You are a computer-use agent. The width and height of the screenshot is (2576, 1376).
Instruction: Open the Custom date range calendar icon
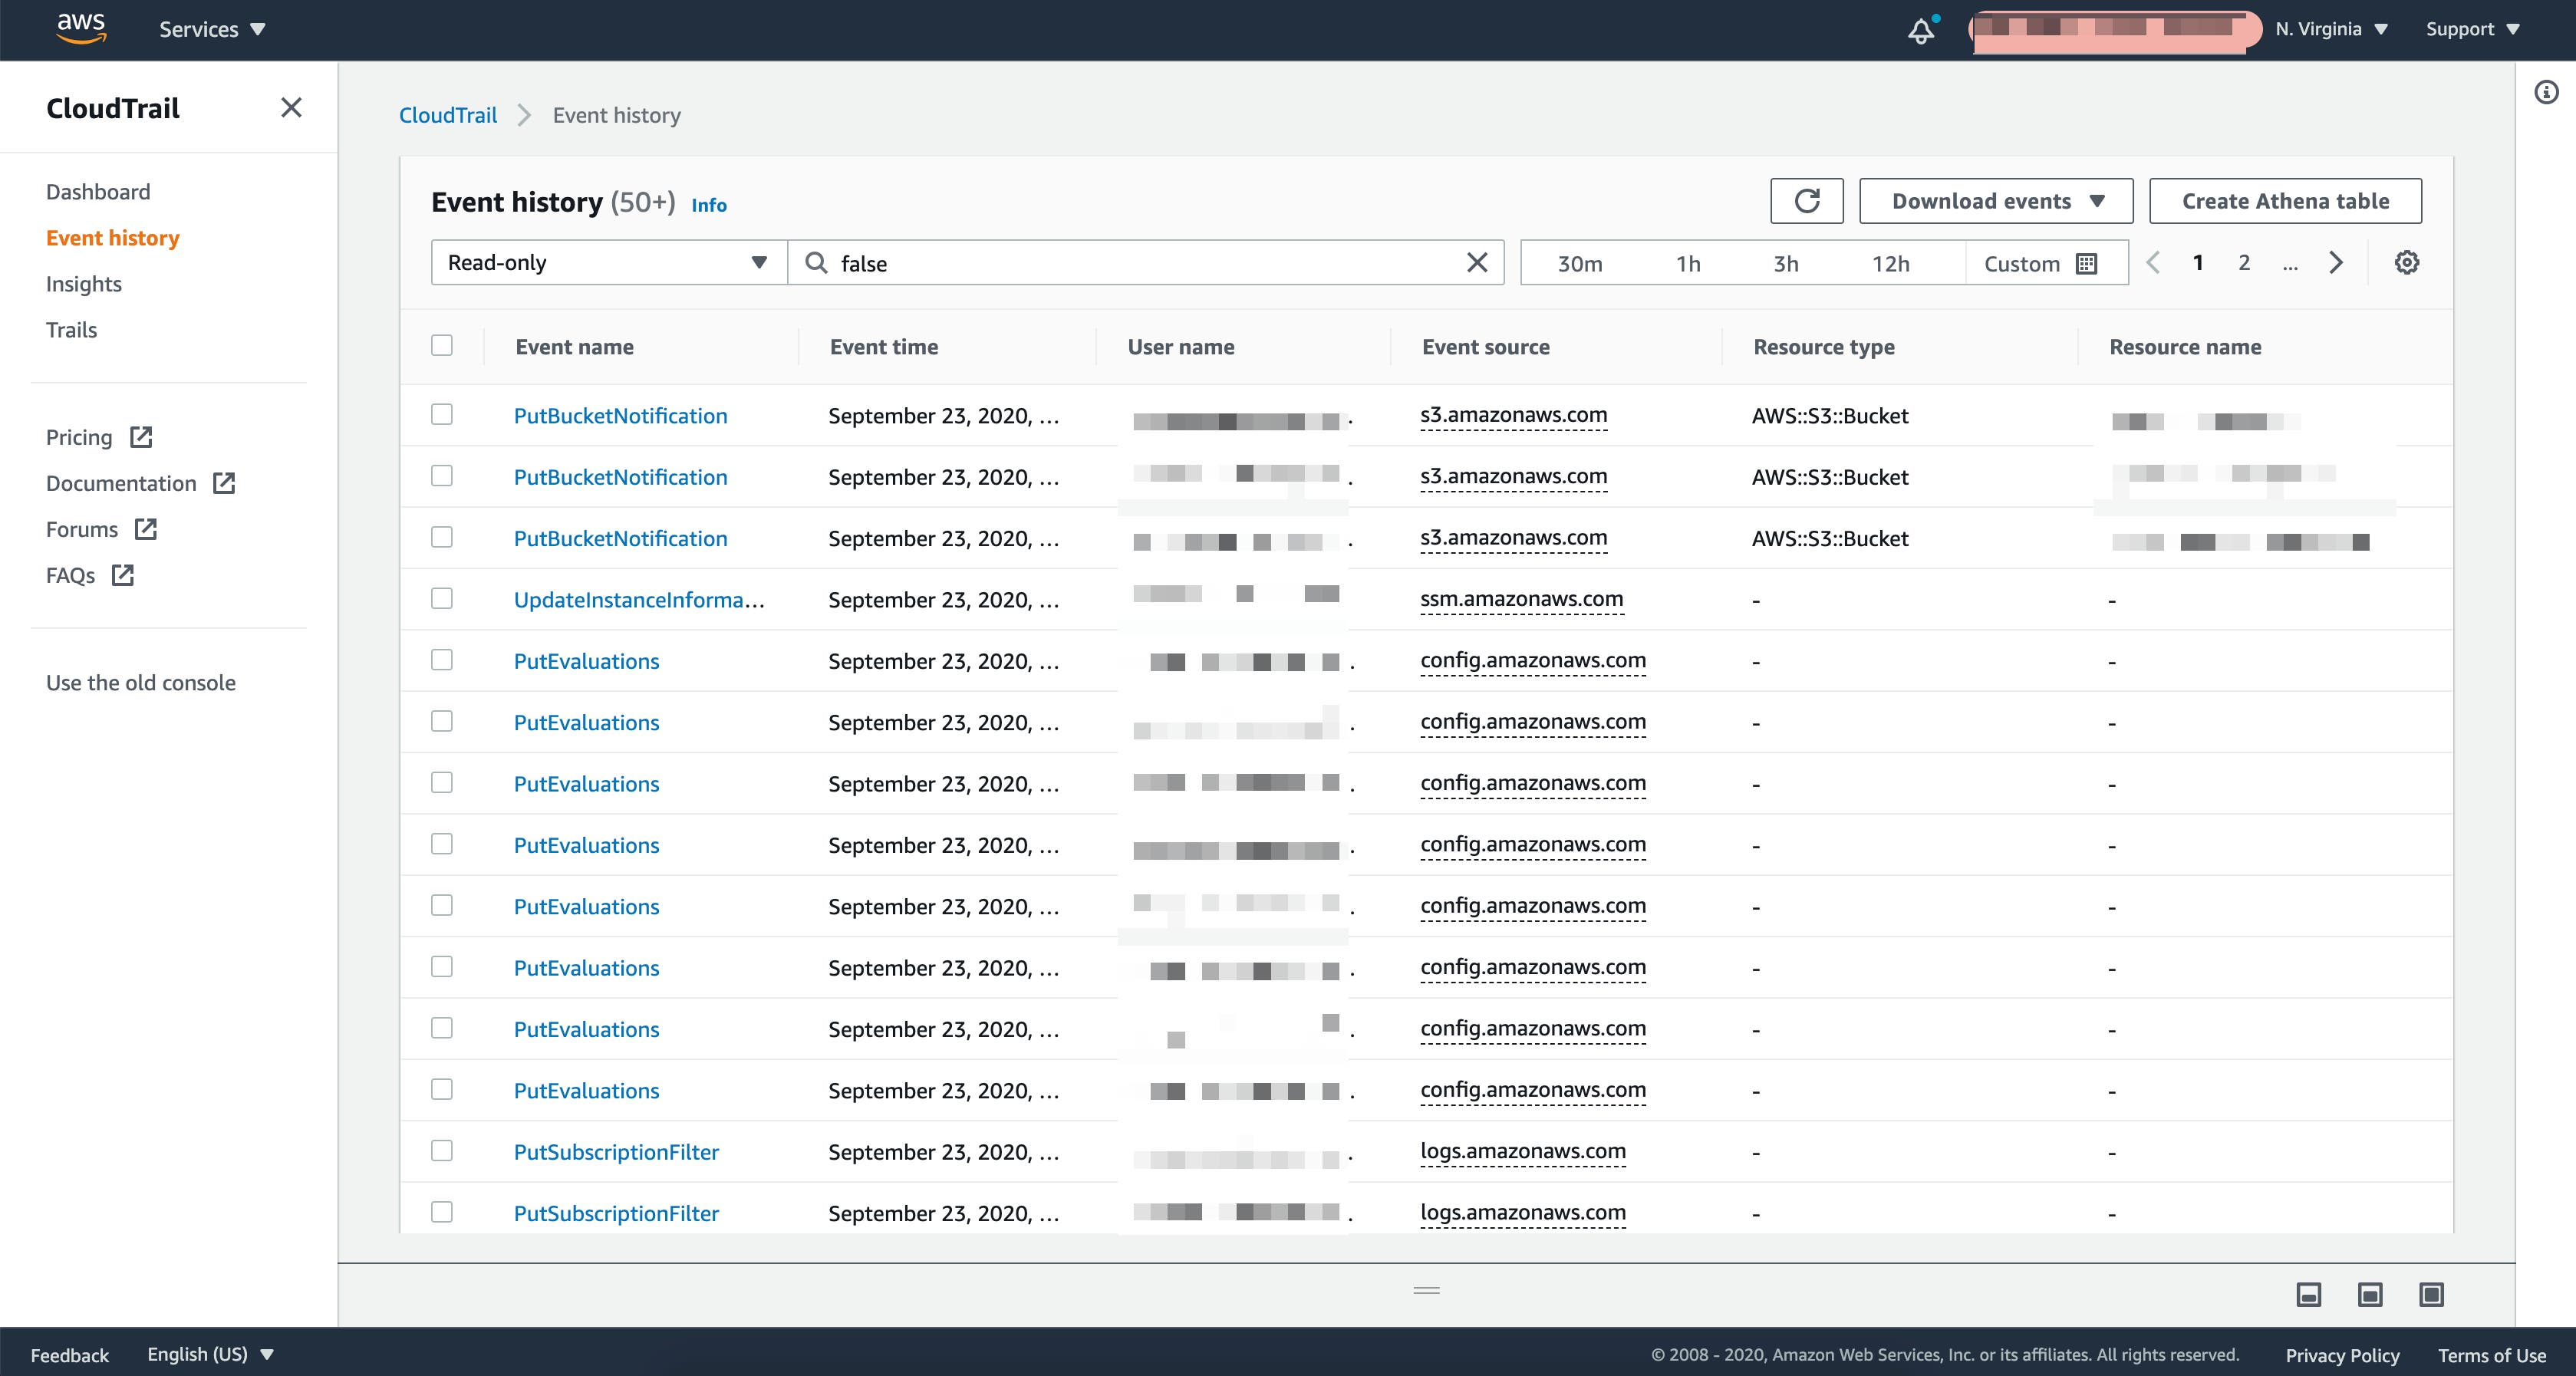(x=2086, y=262)
